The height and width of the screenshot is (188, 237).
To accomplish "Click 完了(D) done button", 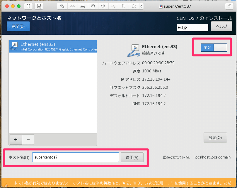I will (18, 26).
